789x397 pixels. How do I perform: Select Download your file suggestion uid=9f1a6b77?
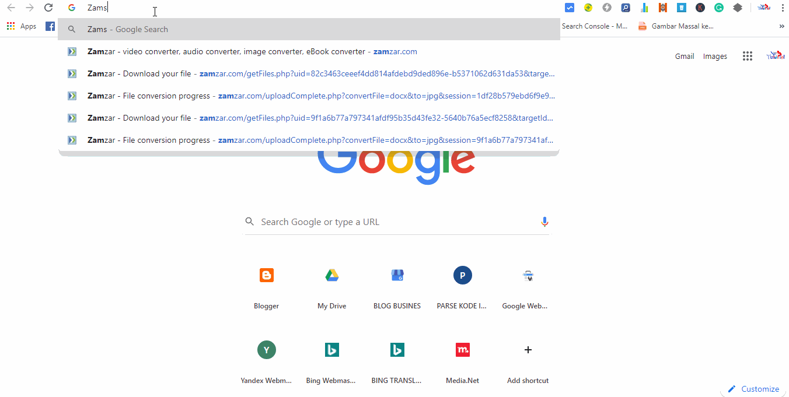click(309, 118)
